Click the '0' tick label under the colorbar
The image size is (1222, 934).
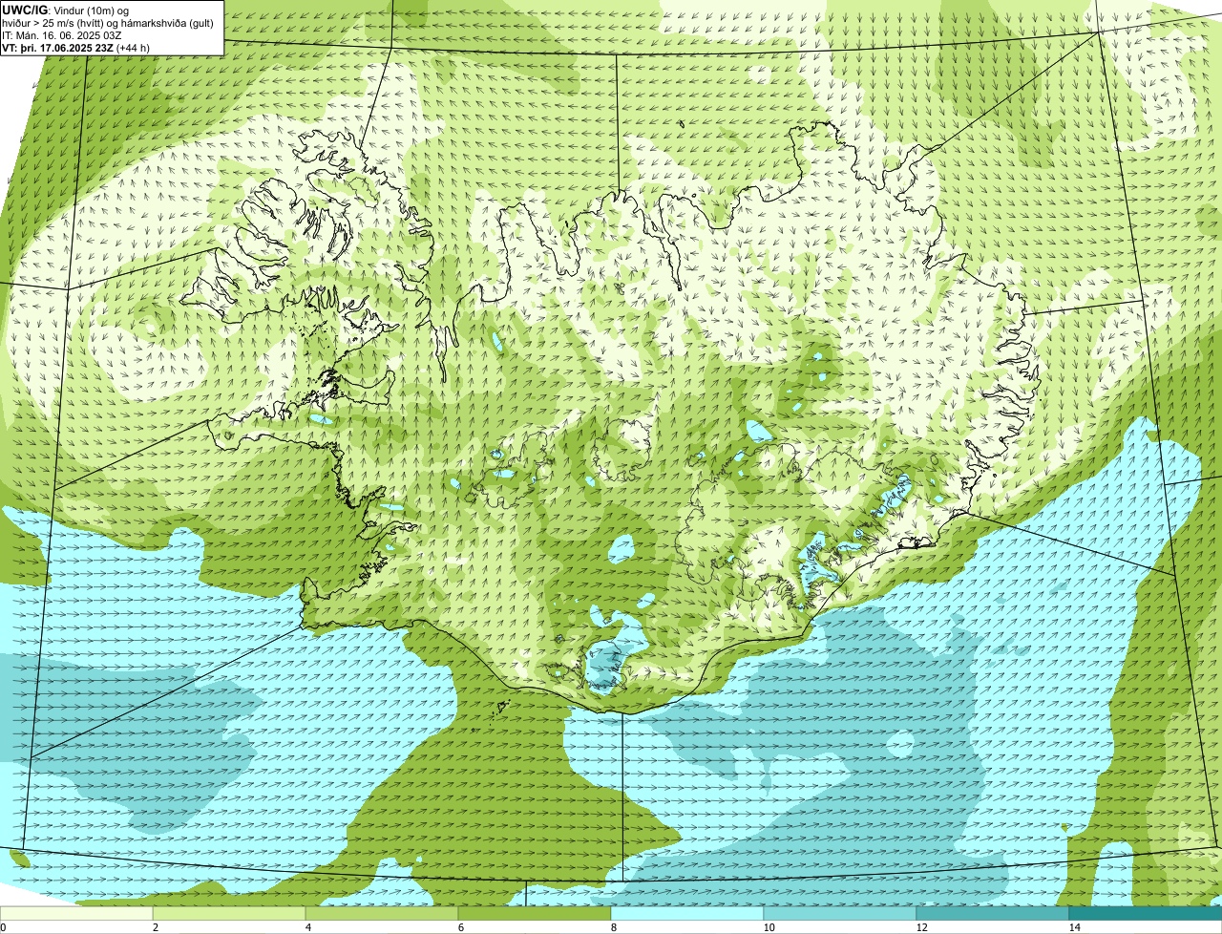(x=3, y=927)
